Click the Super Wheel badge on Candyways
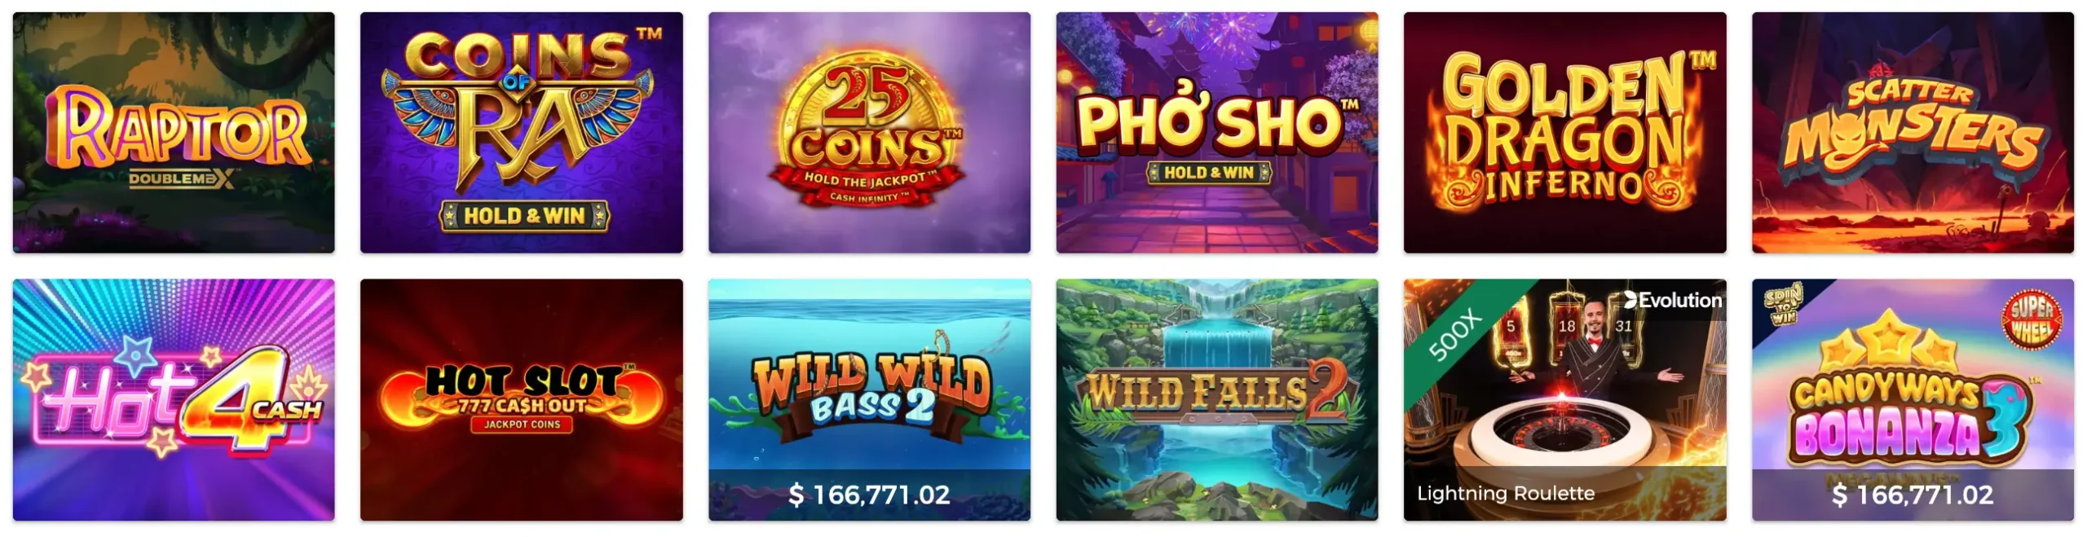 [2032, 319]
